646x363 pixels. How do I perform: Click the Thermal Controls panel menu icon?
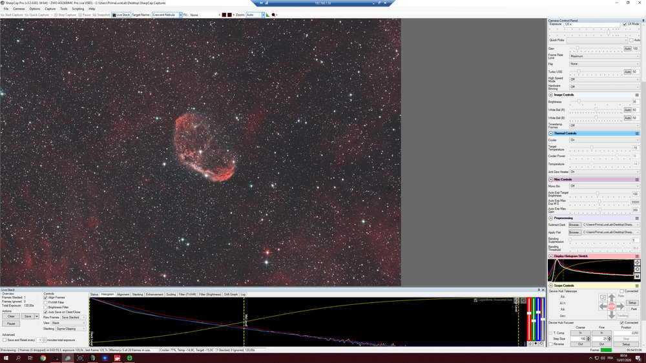(637, 134)
